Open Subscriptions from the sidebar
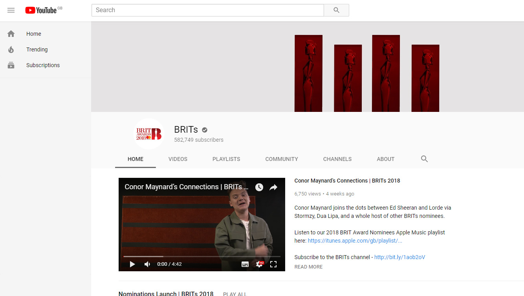 (x=43, y=65)
